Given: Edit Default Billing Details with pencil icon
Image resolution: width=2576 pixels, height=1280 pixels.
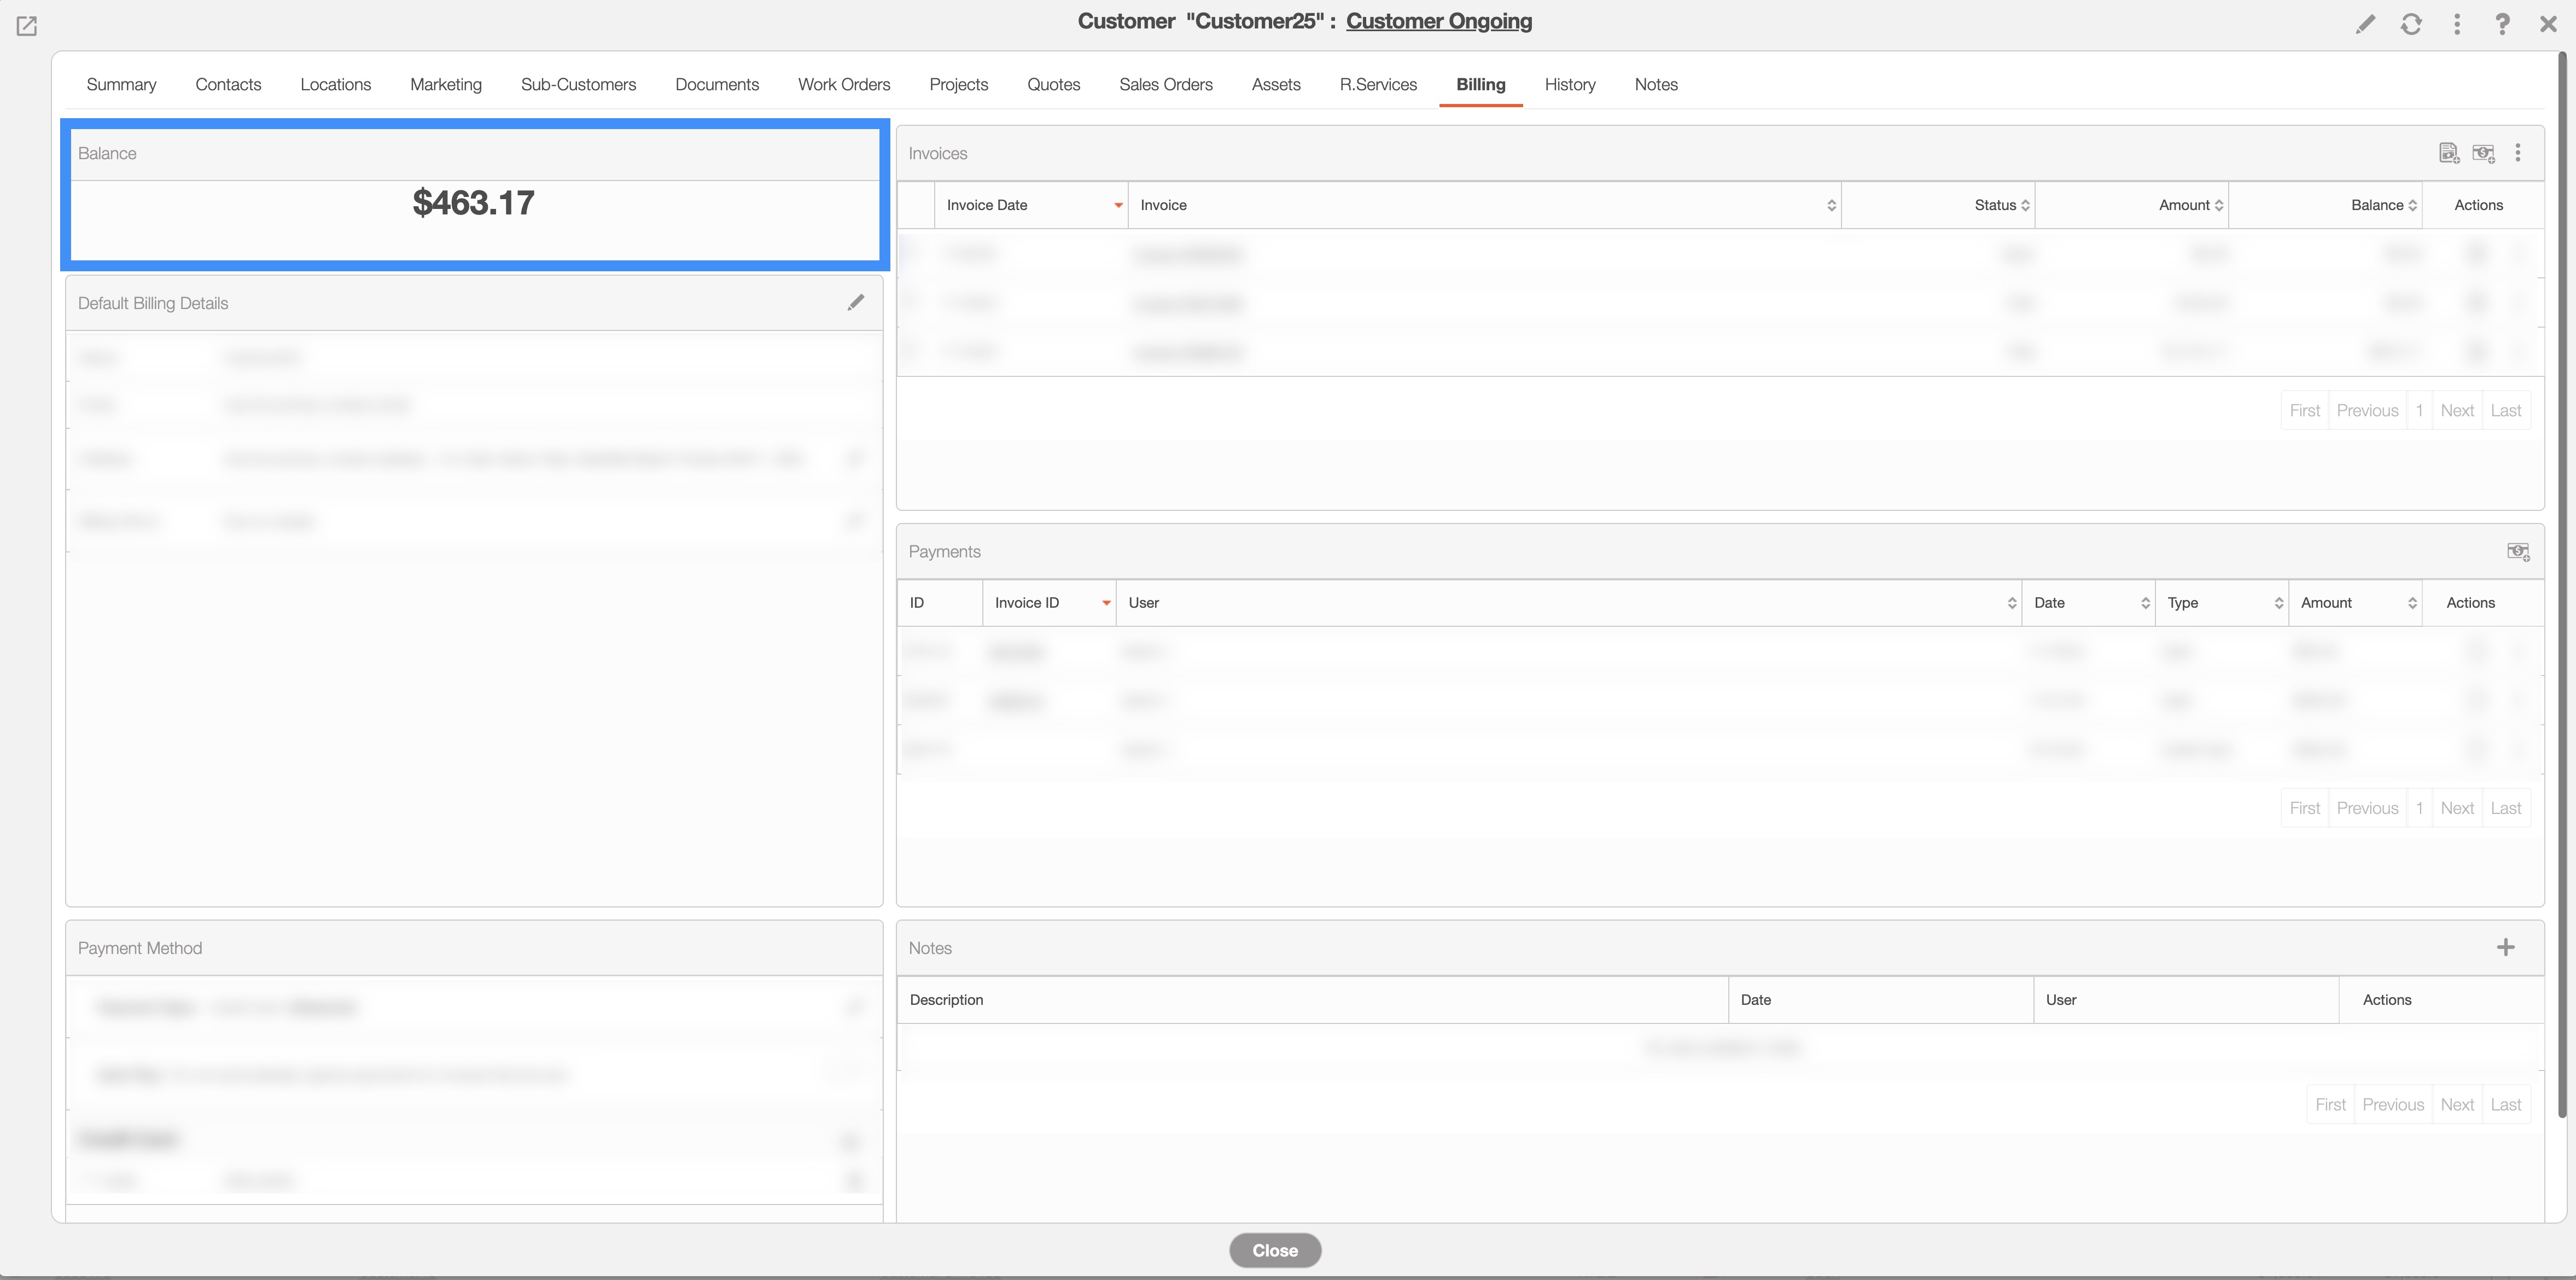Looking at the screenshot, I should (855, 303).
